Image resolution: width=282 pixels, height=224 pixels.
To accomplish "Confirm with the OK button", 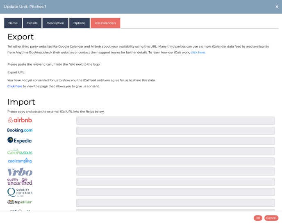I will pos(258,218).
